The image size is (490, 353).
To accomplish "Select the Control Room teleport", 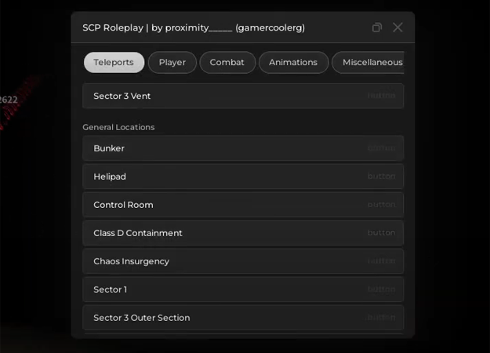I will (243, 205).
